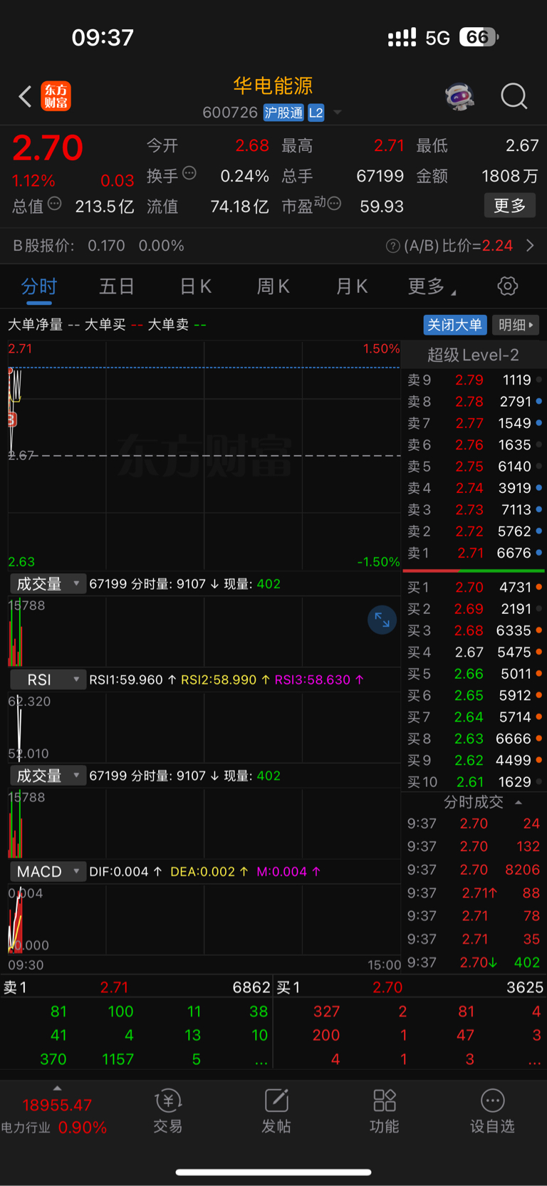Tap the 总值 info circle icon
This screenshot has height=1186, width=547.
[55, 204]
